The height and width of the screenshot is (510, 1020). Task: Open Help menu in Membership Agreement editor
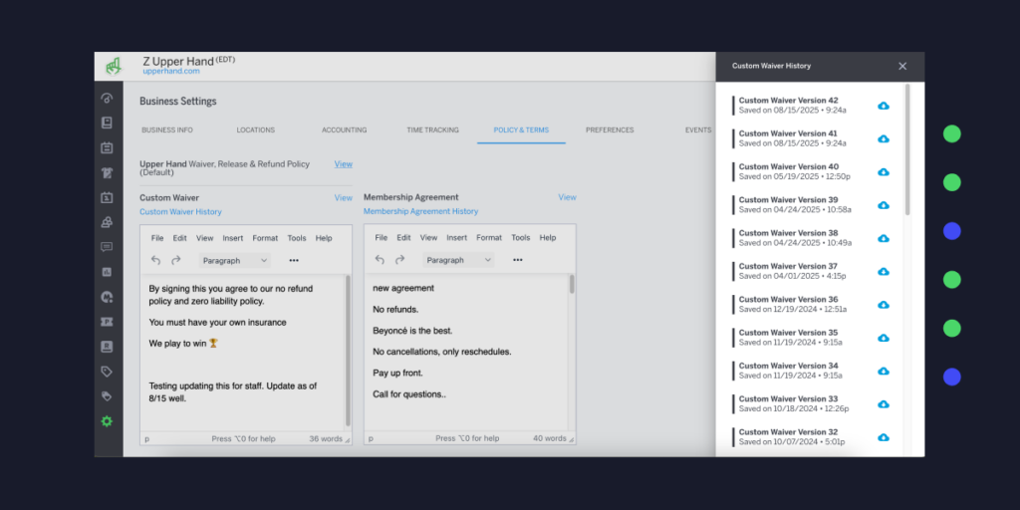[x=548, y=238]
